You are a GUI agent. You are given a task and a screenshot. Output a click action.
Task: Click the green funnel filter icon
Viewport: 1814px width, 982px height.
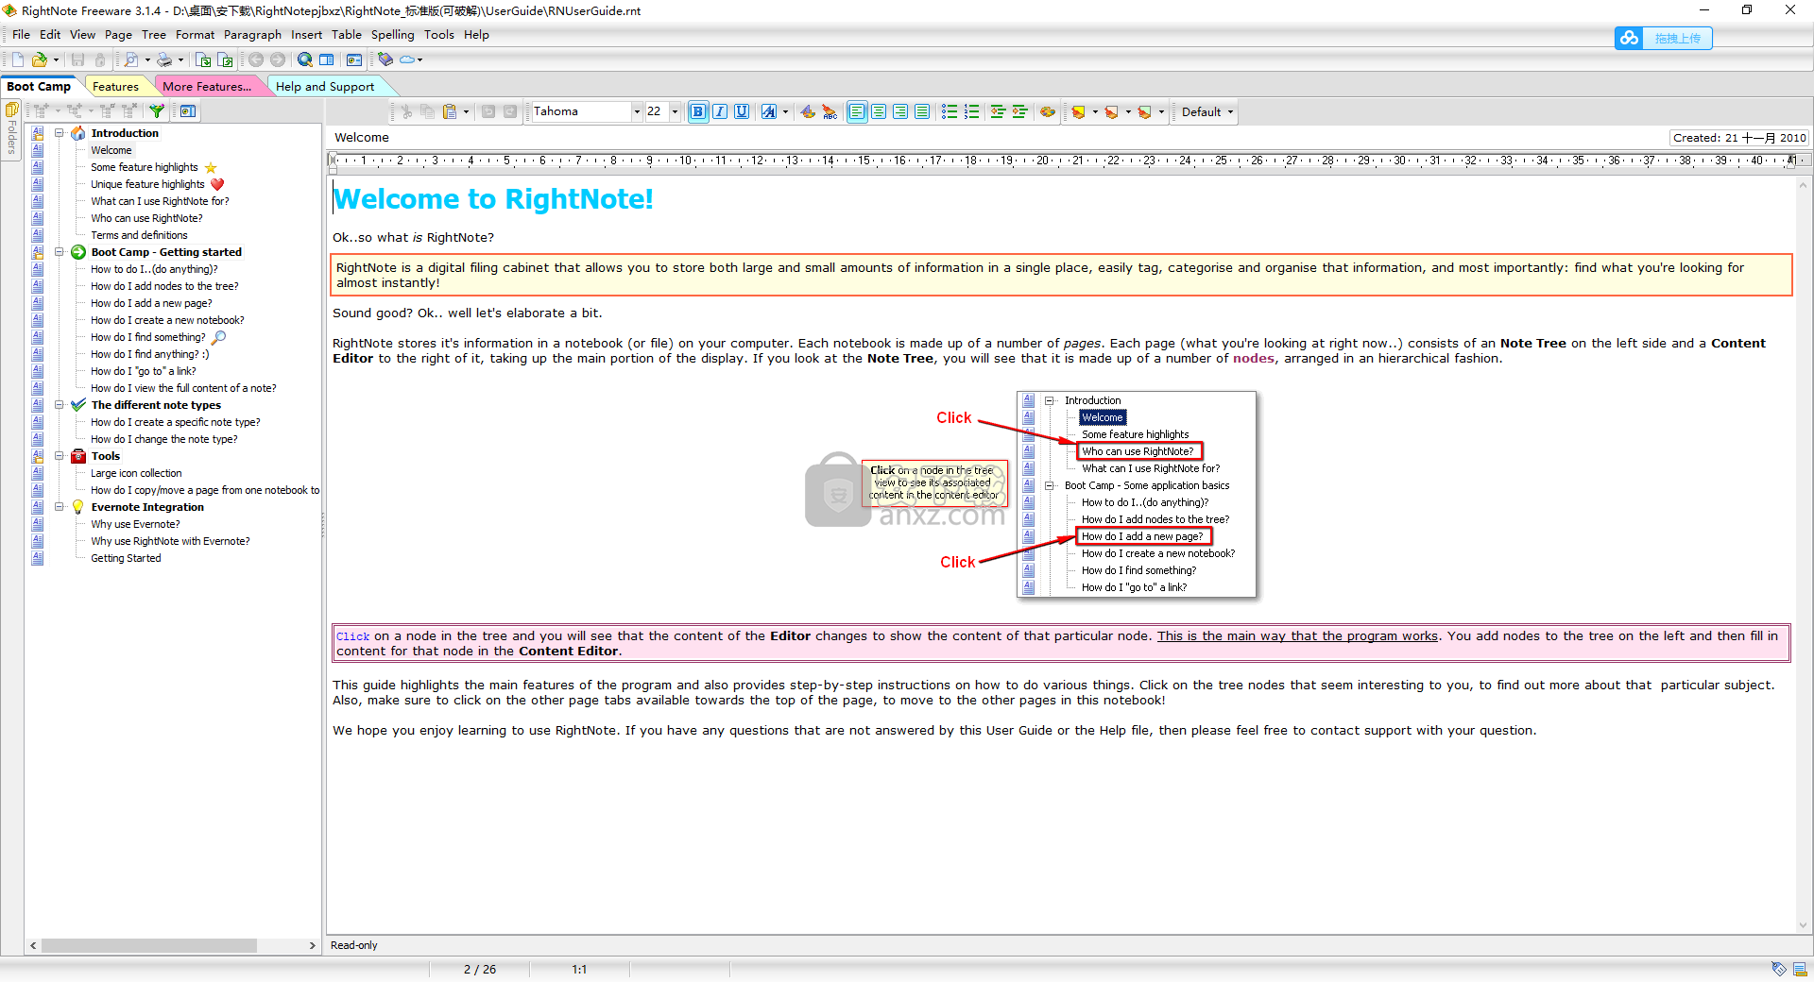tap(157, 111)
